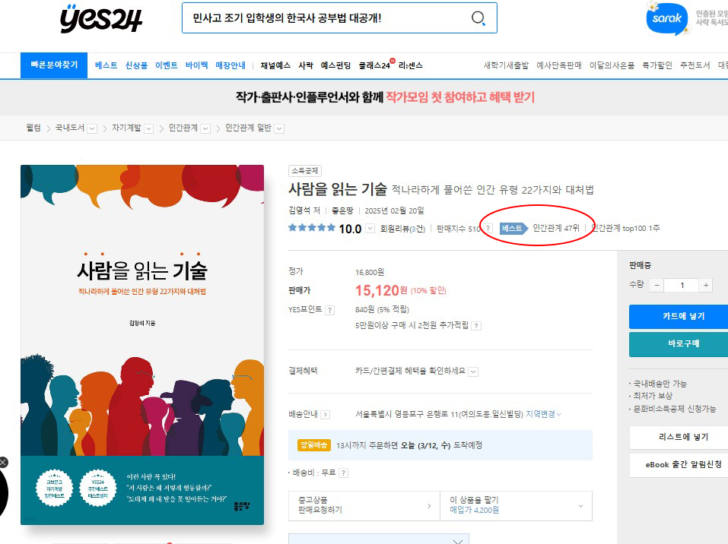
Task: Go to 클래스24
Action: coord(374,65)
